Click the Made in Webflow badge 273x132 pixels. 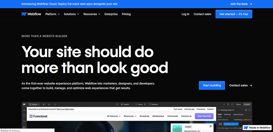click(257, 128)
